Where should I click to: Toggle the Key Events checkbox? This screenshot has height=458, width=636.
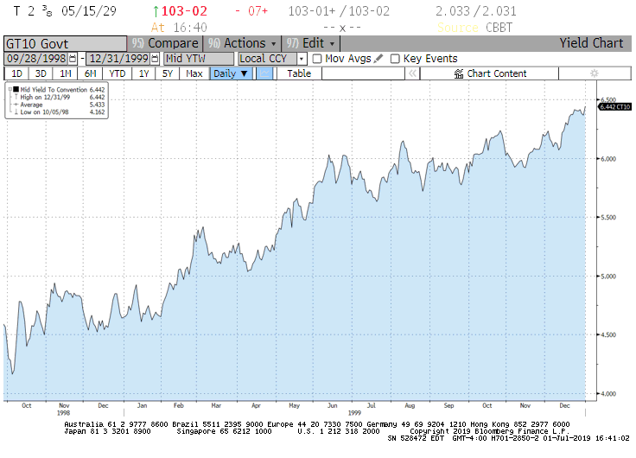[395, 59]
